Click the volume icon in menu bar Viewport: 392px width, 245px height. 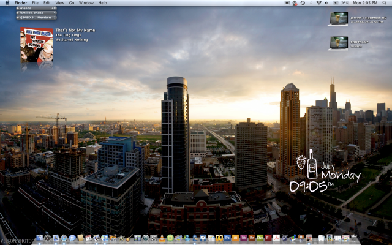327,3
